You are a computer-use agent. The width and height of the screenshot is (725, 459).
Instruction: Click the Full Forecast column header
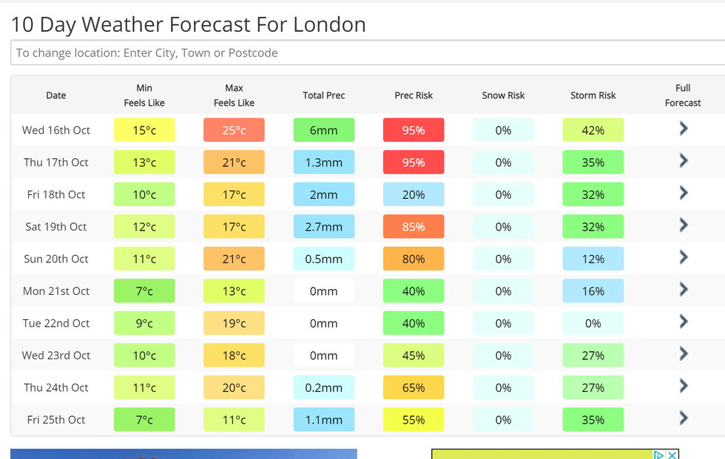tap(683, 95)
